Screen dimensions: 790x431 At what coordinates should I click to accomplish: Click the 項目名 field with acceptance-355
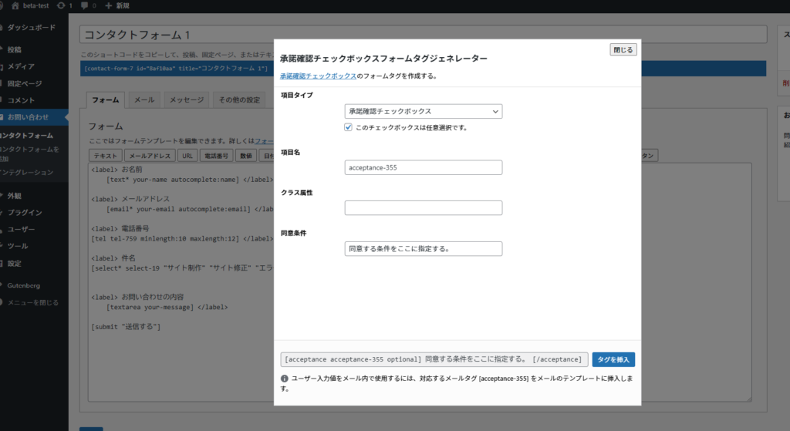coord(423,167)
